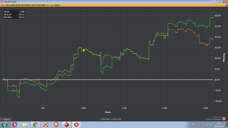Close the Results Graph window

225,2
